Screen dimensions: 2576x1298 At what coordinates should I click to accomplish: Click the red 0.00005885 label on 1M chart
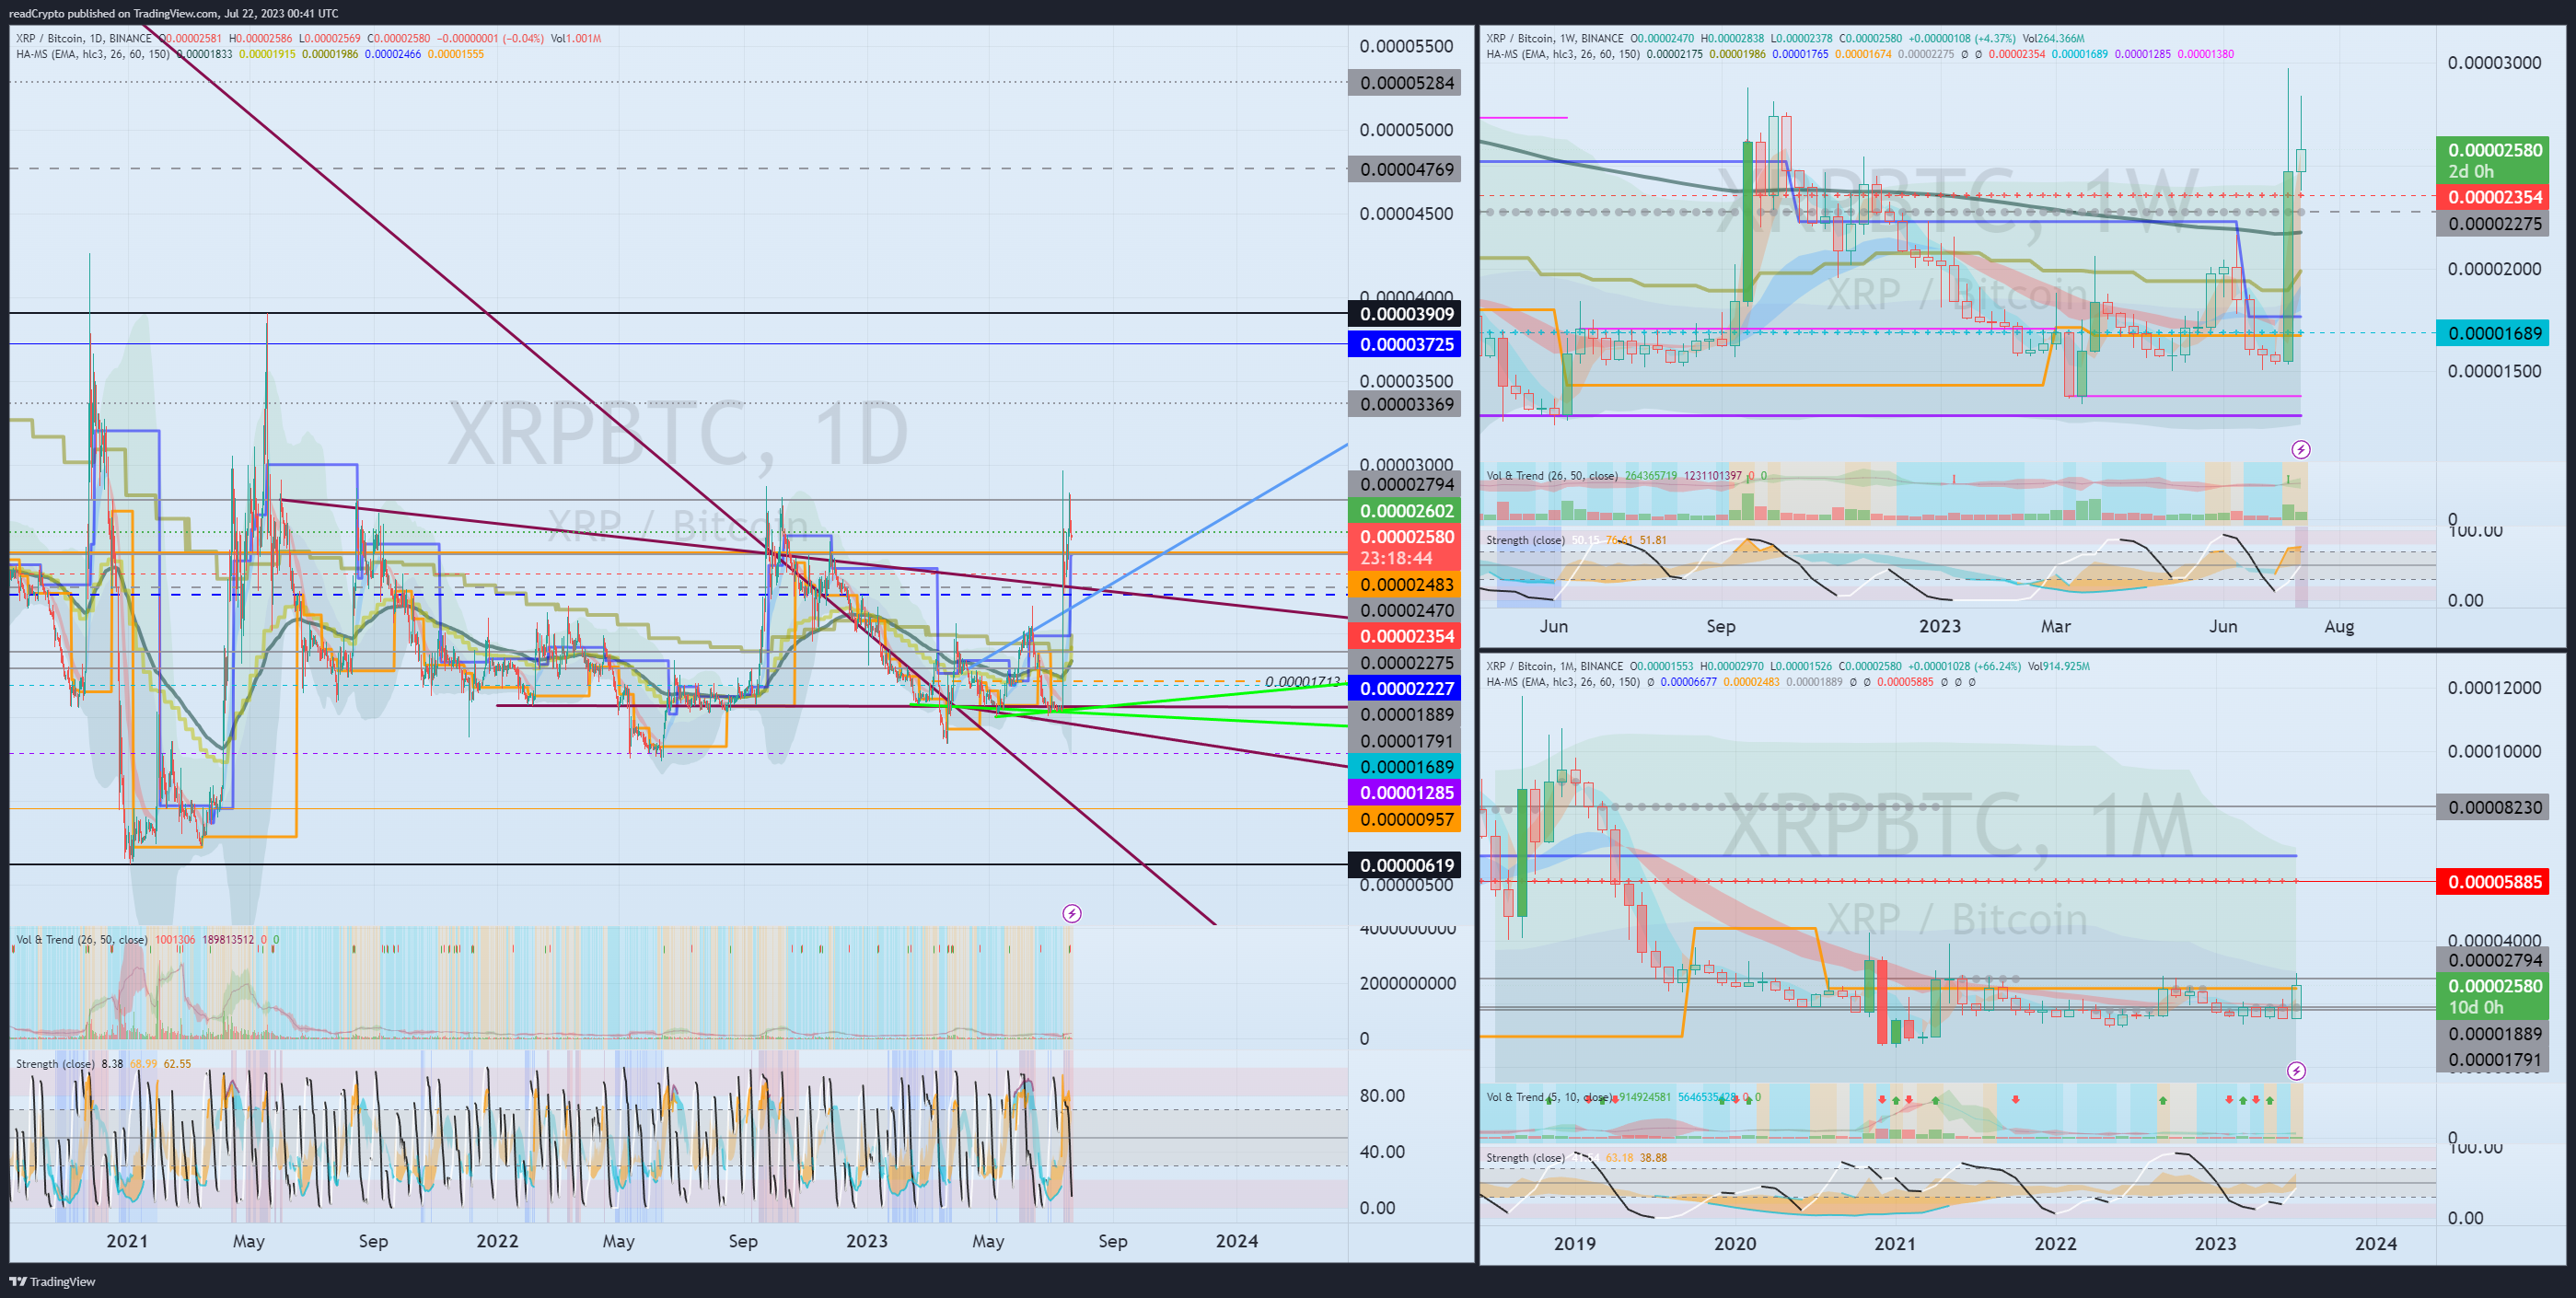[x=2493, y=881]
